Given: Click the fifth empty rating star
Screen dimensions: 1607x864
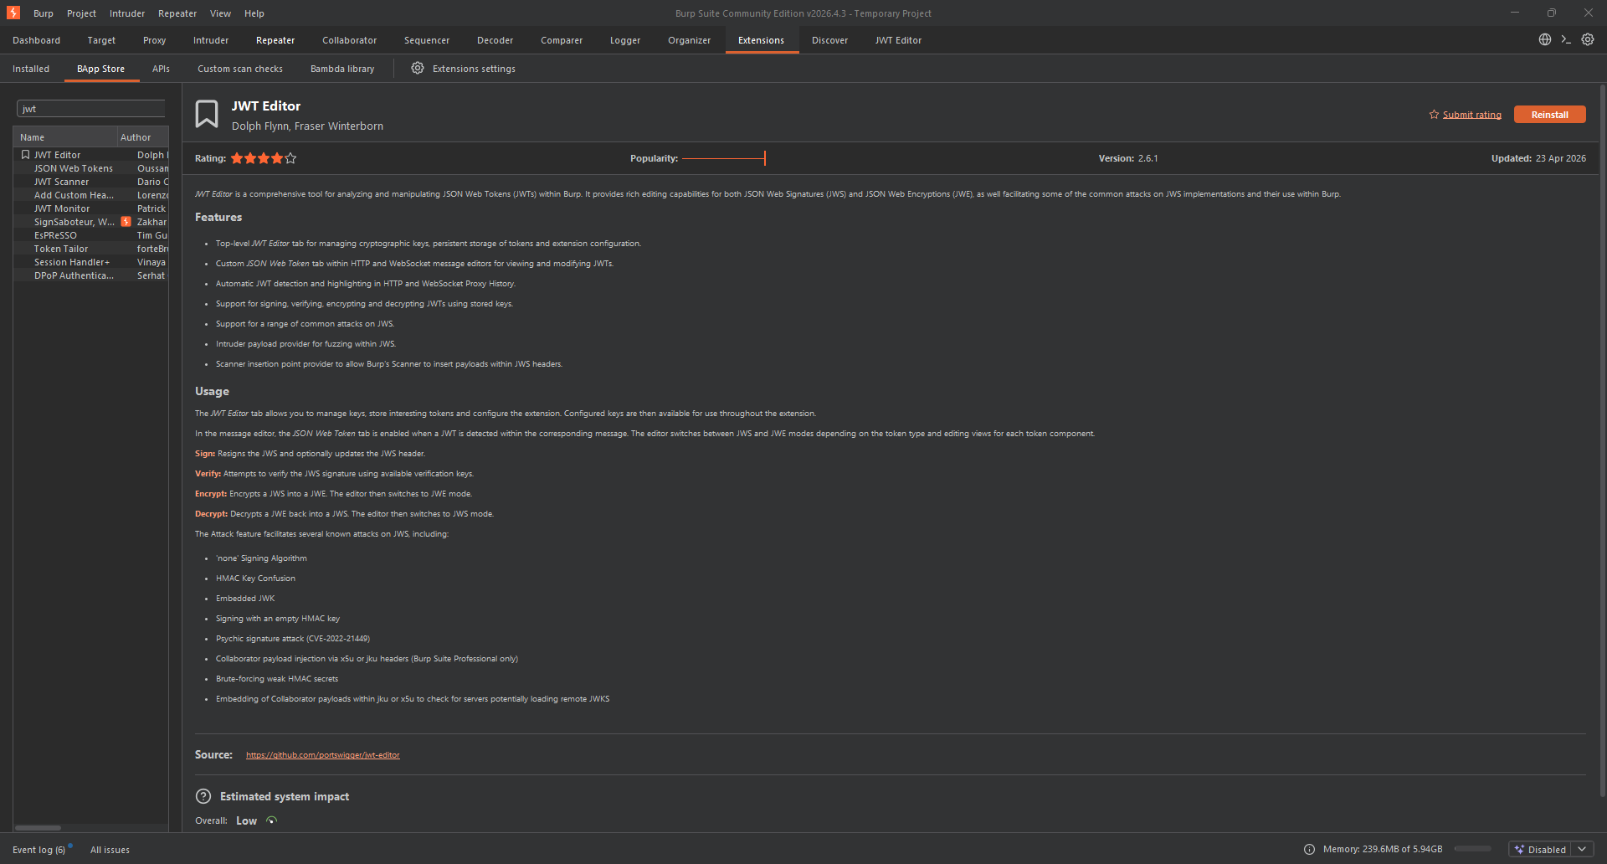Looking at the screenshot, I should tap(290, 158).
